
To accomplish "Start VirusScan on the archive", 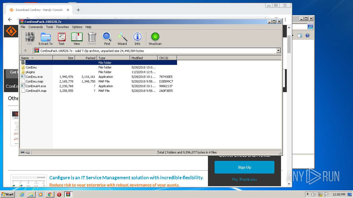I will point(155,39).
